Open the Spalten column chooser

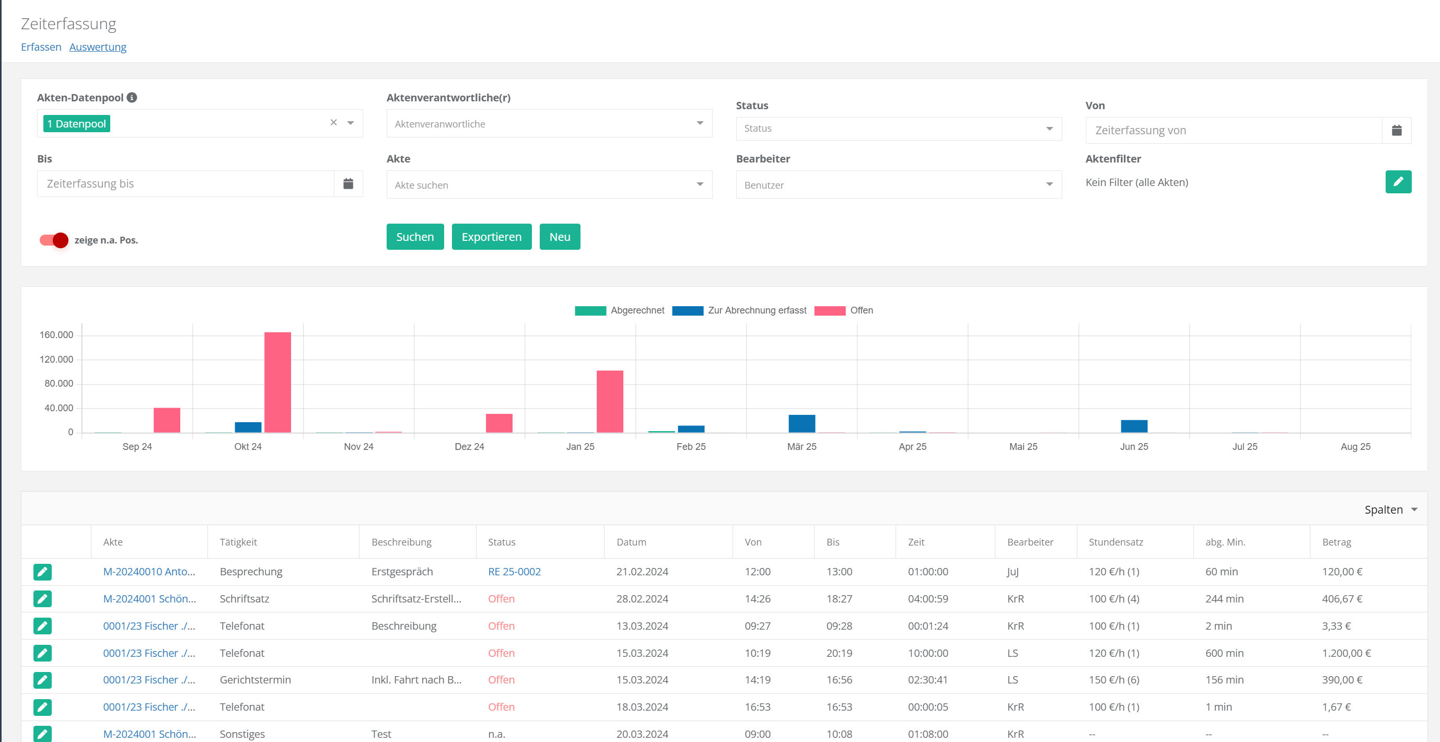point(1390,509)
